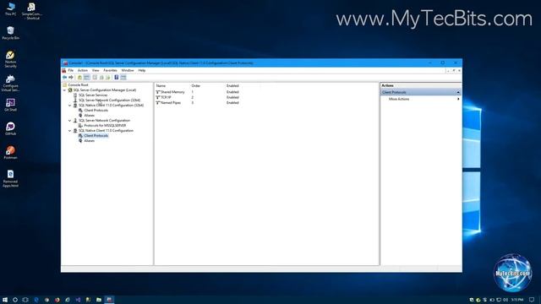This screenshot has width=541, height=304.
Task: Select the highlighted Client Protocols node
Action: pyautogui.click(x=96, y=136)
